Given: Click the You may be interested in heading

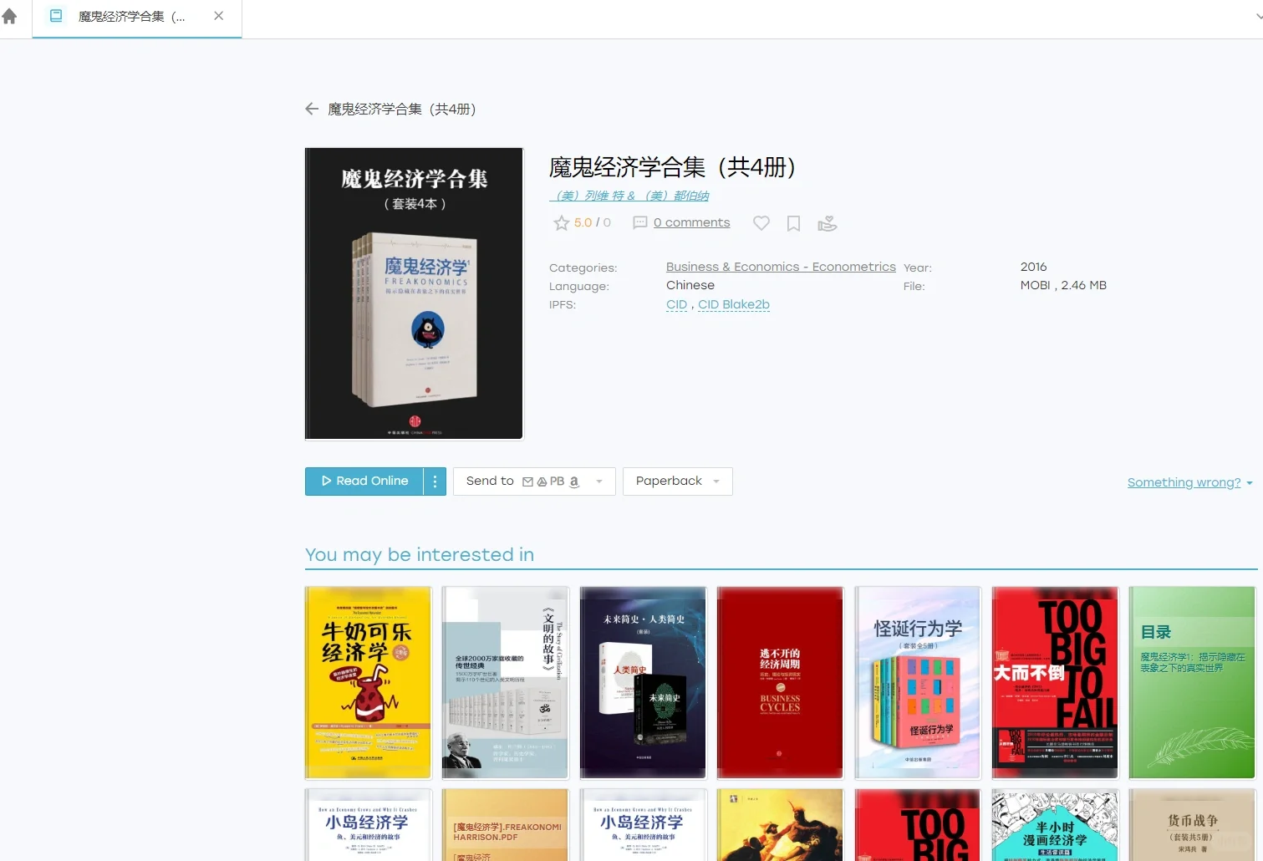Looking at the screenshot, I should [x=420, y=554].
